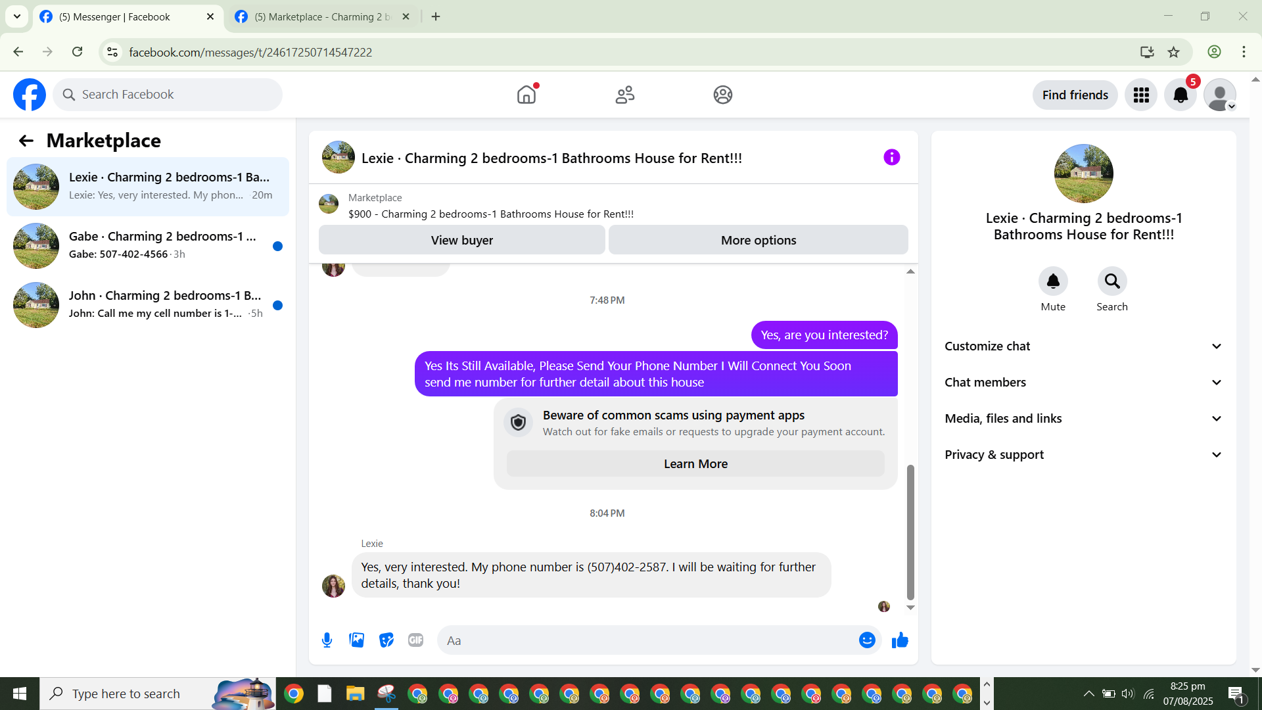Bookmark this page with the star icon
1262x710 pixels.
coord(1174,52)
